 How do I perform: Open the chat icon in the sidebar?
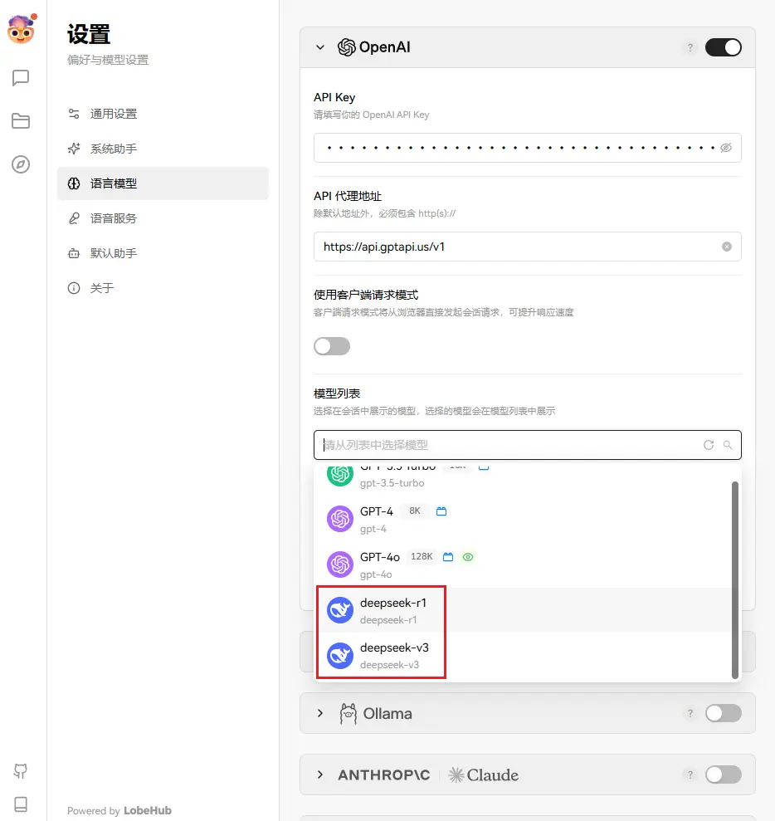click(x=21, y=78)
